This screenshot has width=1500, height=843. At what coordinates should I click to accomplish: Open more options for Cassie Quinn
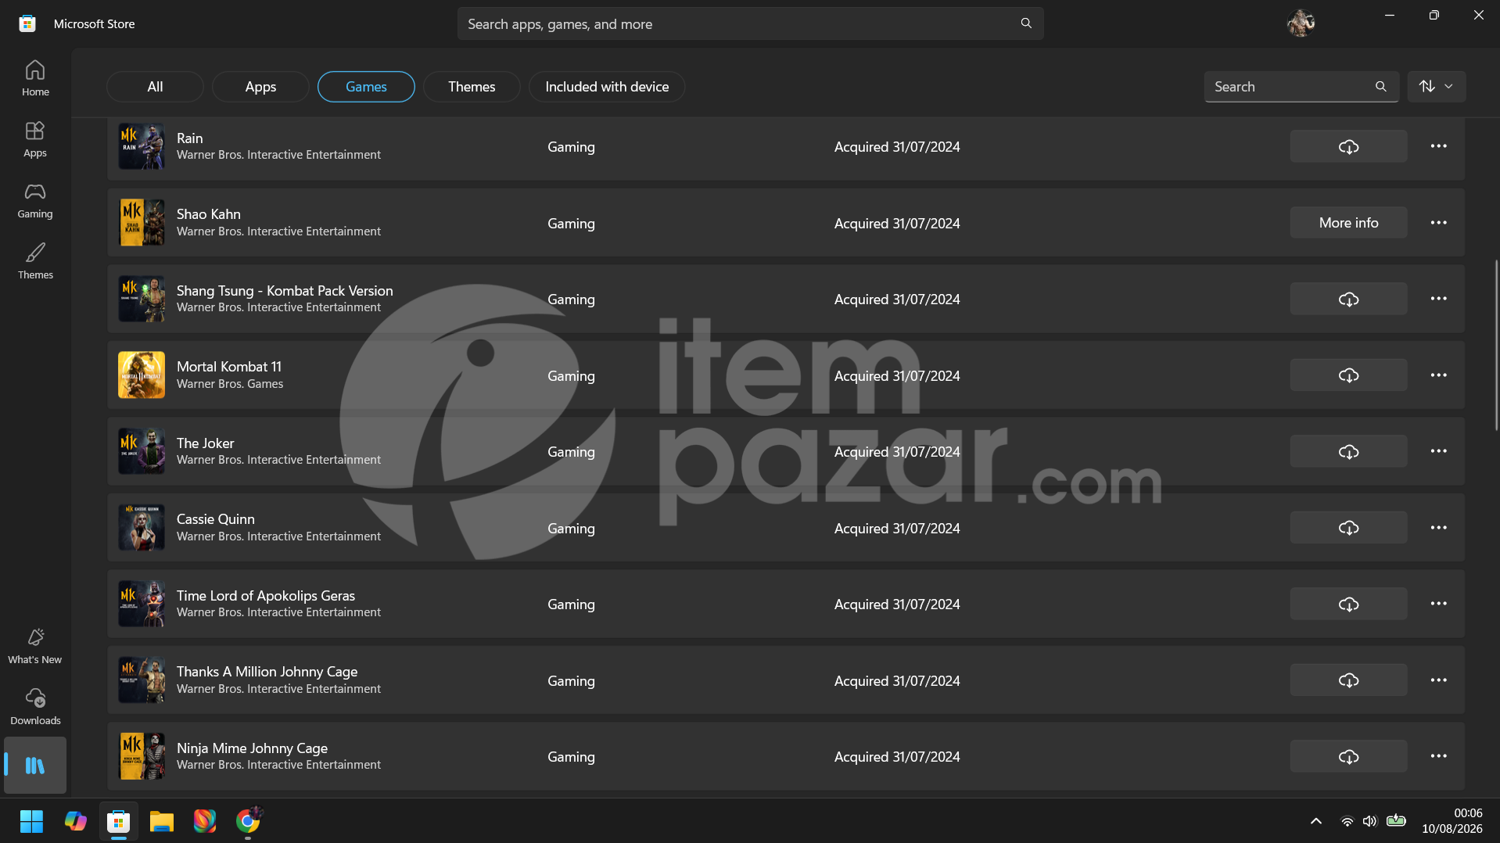pyautogui.click(x=1438, y=528)
